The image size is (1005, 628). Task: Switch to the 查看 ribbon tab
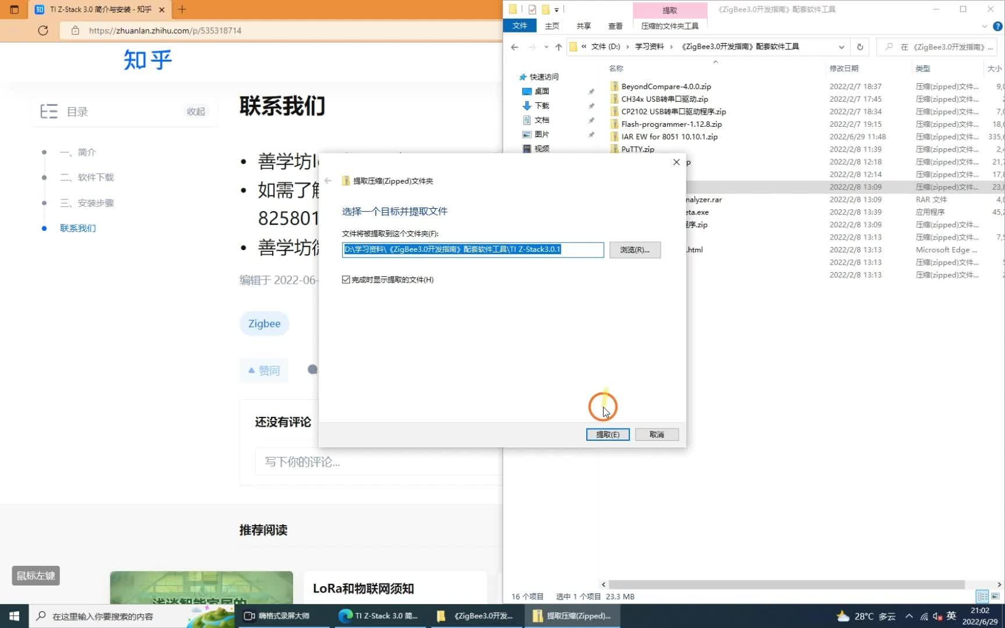click(x=615, y=26)
